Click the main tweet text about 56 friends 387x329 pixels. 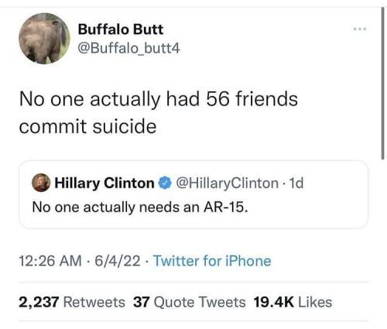tap(159, 113)
